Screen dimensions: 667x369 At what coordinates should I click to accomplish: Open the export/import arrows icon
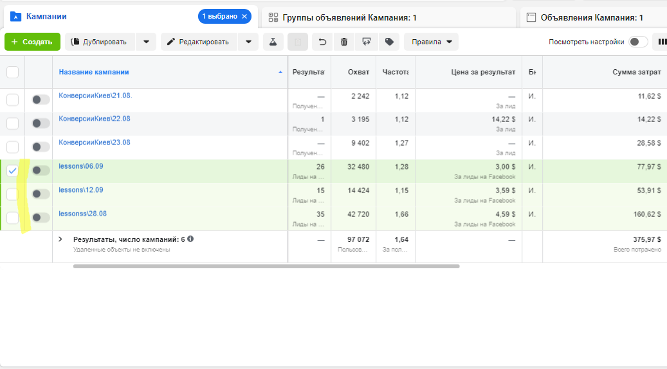[x=366, y=42]
